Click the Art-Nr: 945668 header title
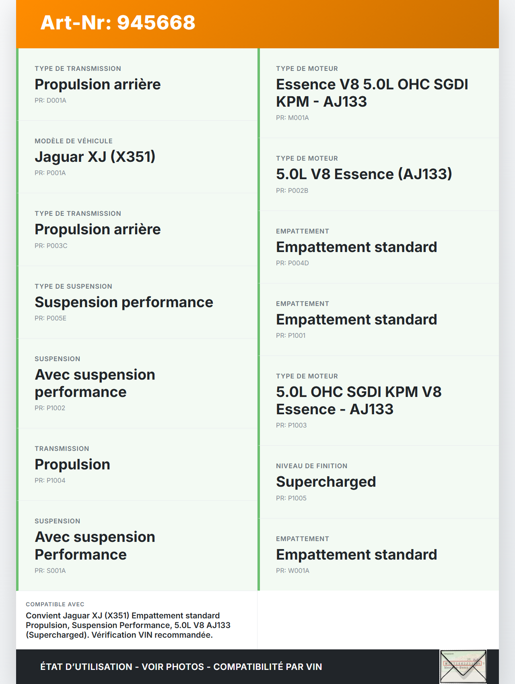The height and width of the screenshot is (684, 515). tap(118, 23)
